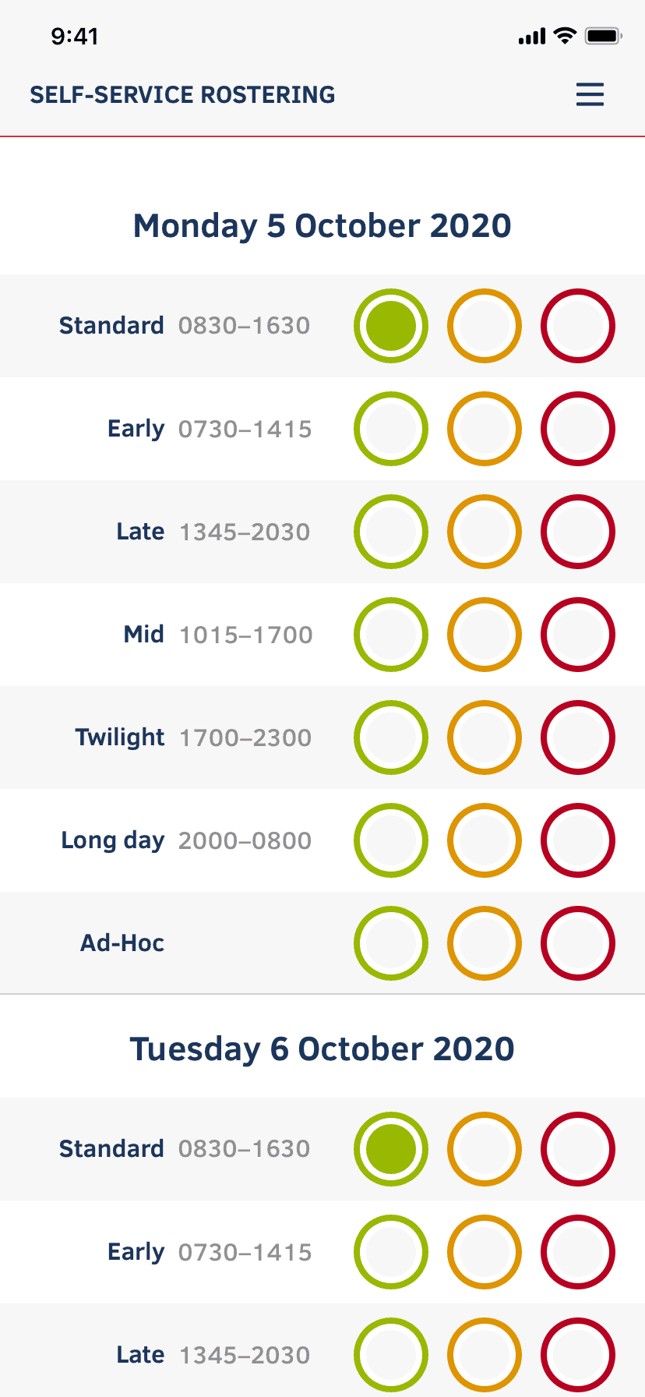The image size is (645, 1397).
Task: Pick amber circle for Monday Late shift
Action: (485, 532)
